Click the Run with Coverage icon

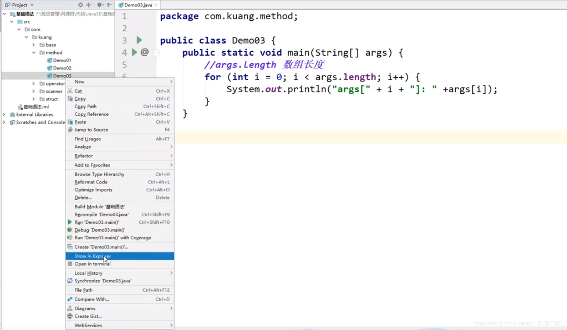pyautogui.click(x=70, y=237)
